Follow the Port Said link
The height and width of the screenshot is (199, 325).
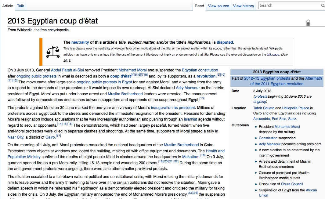click(x=279, y=119)
